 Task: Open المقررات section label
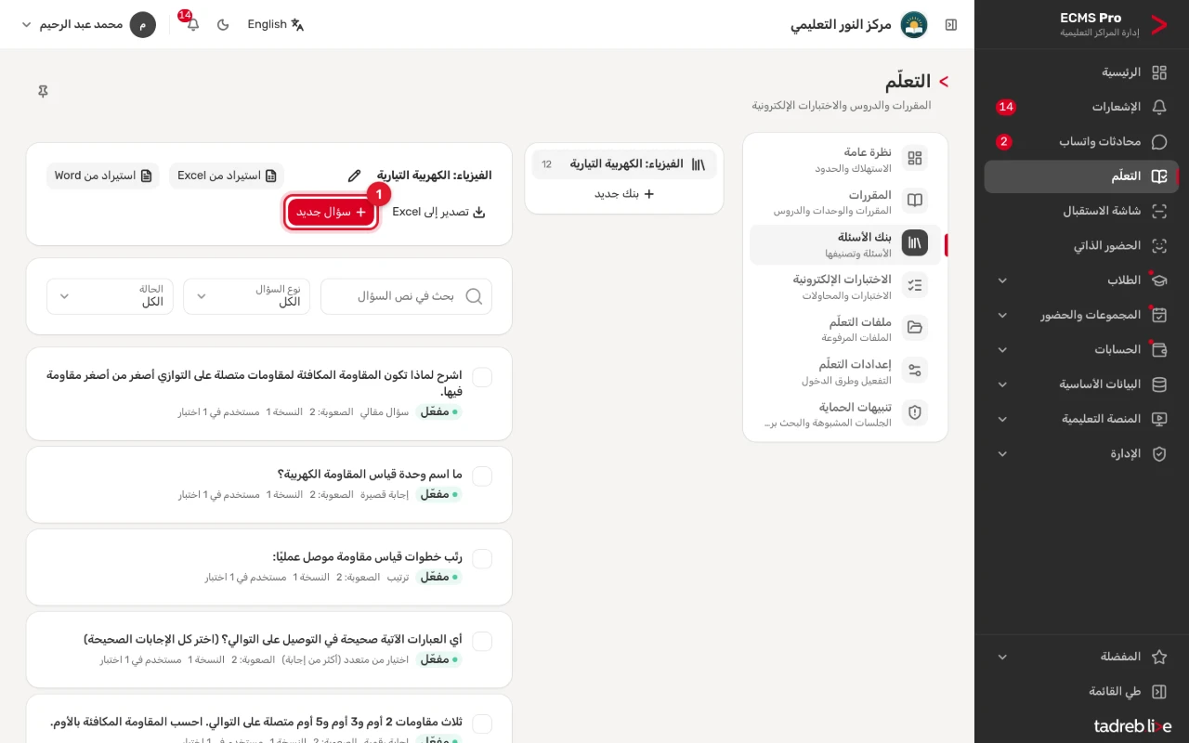pyautogui.click(x=870, y=195)
